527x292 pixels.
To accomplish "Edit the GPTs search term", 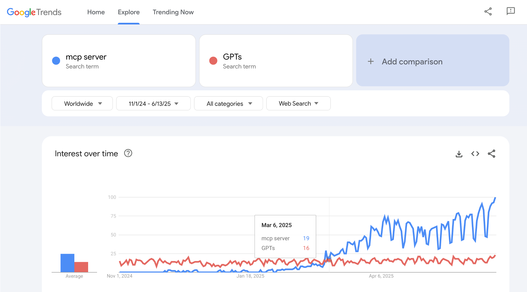I will pos(276,61).
